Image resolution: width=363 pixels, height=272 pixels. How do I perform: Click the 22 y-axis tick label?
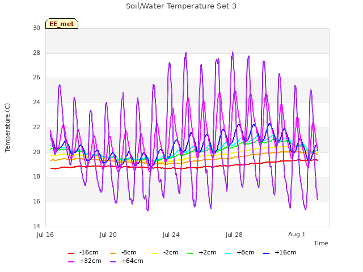pos(36,127)
